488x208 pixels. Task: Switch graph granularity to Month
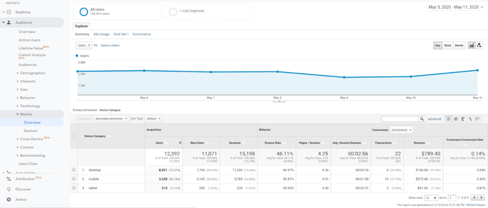(x=459, y=45)
